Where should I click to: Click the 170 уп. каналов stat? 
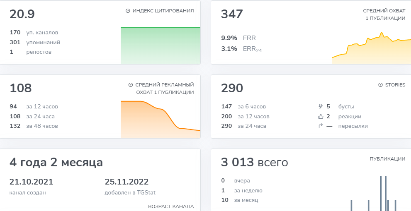point(34,32)
